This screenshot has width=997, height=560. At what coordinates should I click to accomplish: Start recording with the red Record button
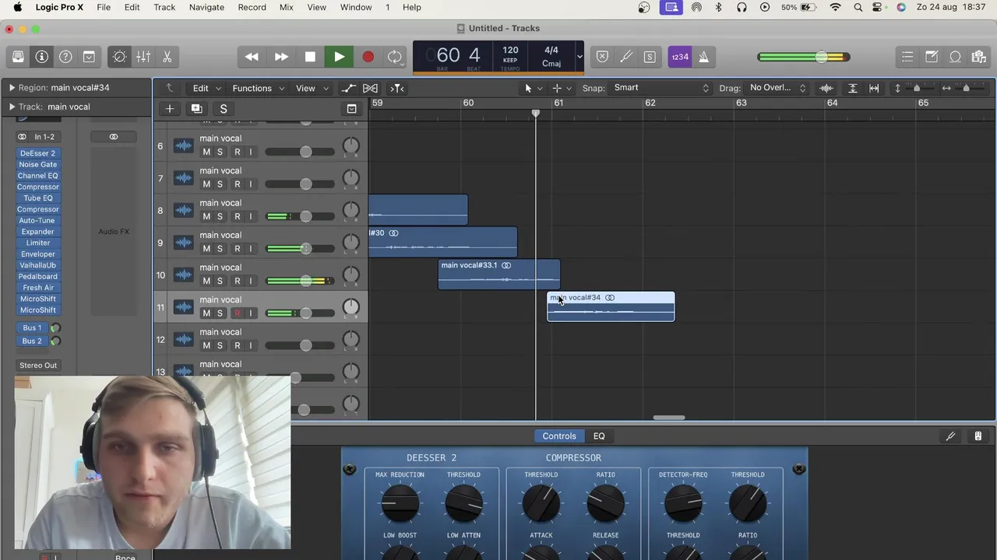(x=368, y=57)
